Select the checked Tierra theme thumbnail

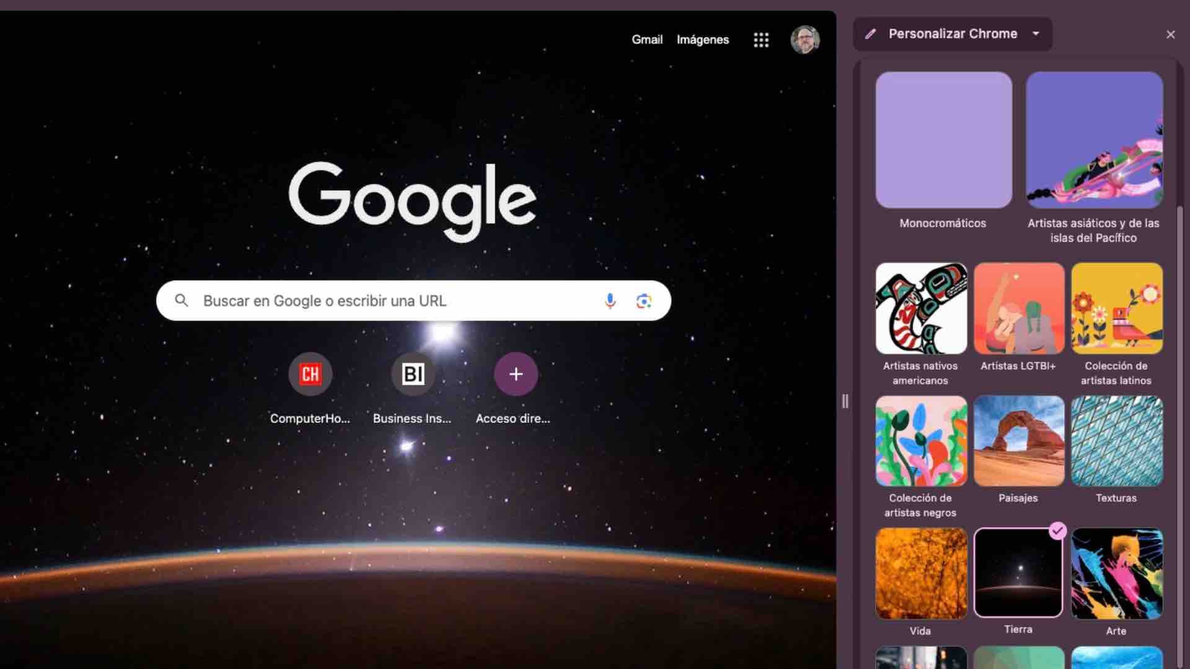(1018, 572)
